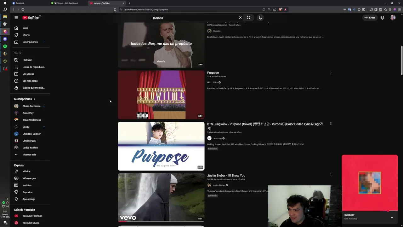Open Críticas QLS channel
The width and height of the screenshot is (403, 227).
click(29, 141)
